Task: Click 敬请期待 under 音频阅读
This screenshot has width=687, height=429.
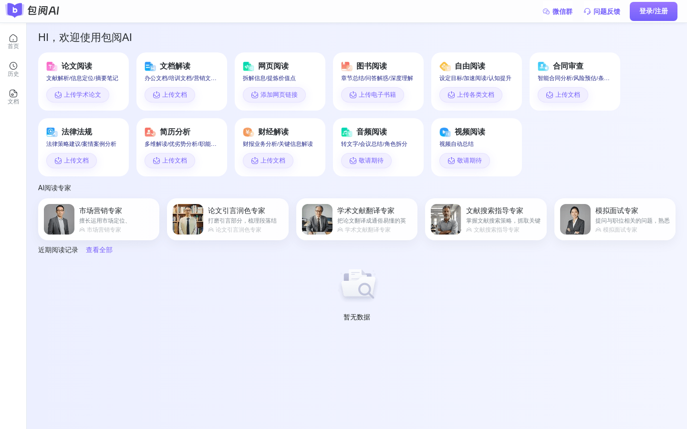Action: 366,161
